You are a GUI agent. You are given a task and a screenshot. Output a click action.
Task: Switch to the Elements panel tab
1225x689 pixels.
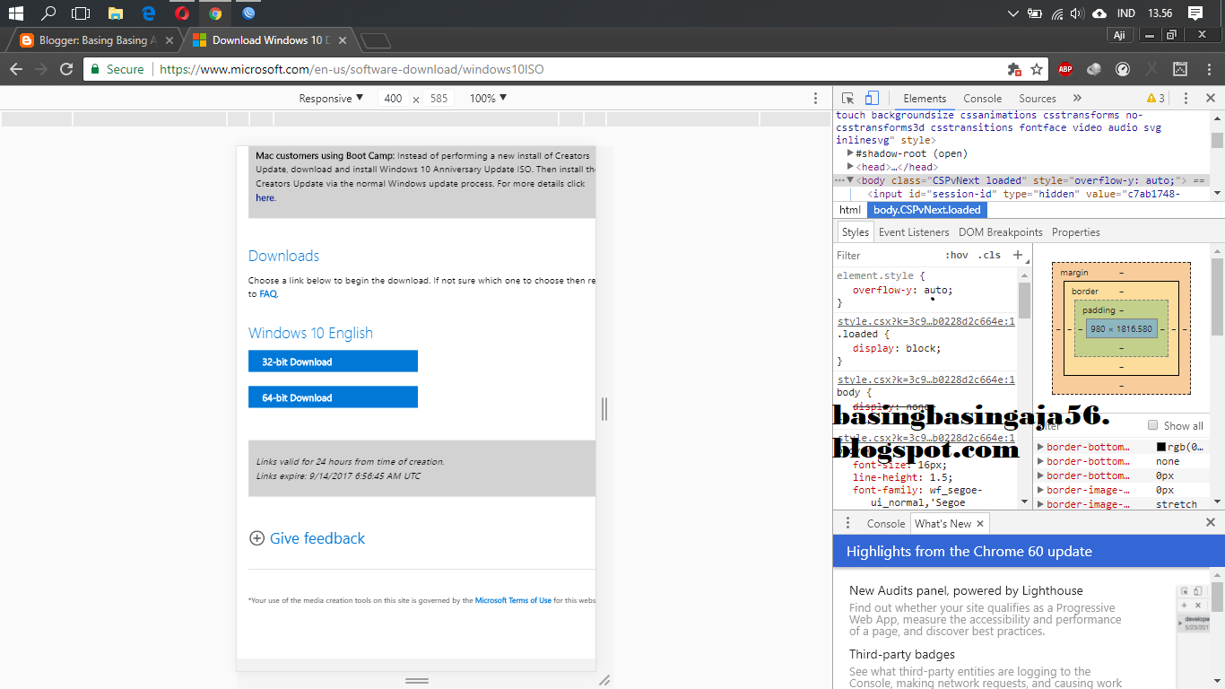point(925,99)
